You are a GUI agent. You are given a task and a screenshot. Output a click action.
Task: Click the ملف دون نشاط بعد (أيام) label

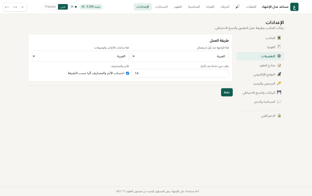(214, 66)
